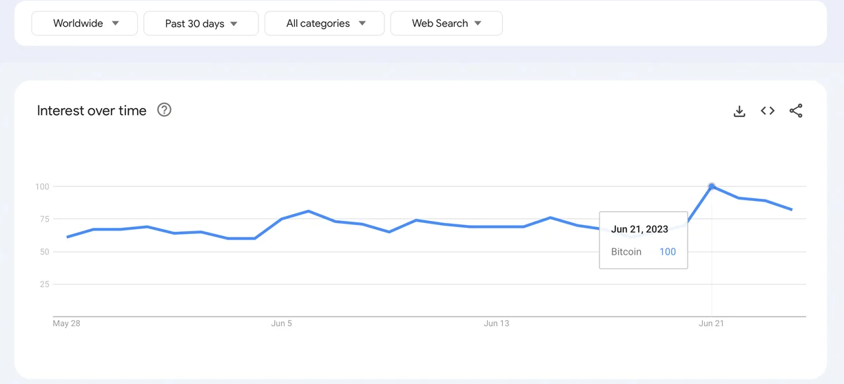The width and height of the screenshot is (844, 384).
Task: Click the highlighted Jun 21 peak data point
Action: click(x=712, y=186)
